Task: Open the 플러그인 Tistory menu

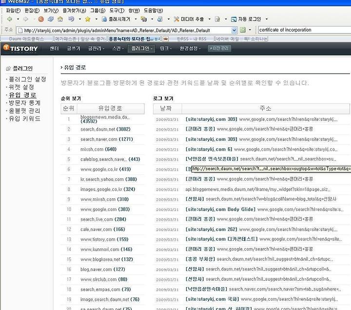Action: click(141, 48)
